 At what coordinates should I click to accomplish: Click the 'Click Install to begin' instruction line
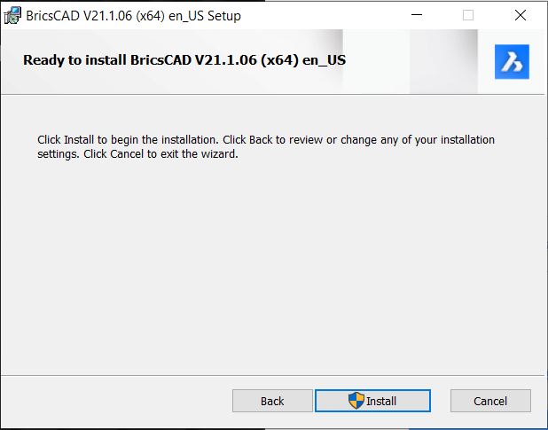tap(266, 140)
